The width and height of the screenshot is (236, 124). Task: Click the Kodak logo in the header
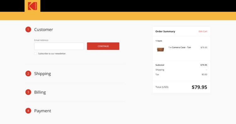32,6
